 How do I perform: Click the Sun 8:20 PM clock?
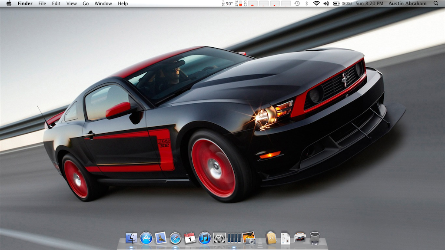click(369, 3)
